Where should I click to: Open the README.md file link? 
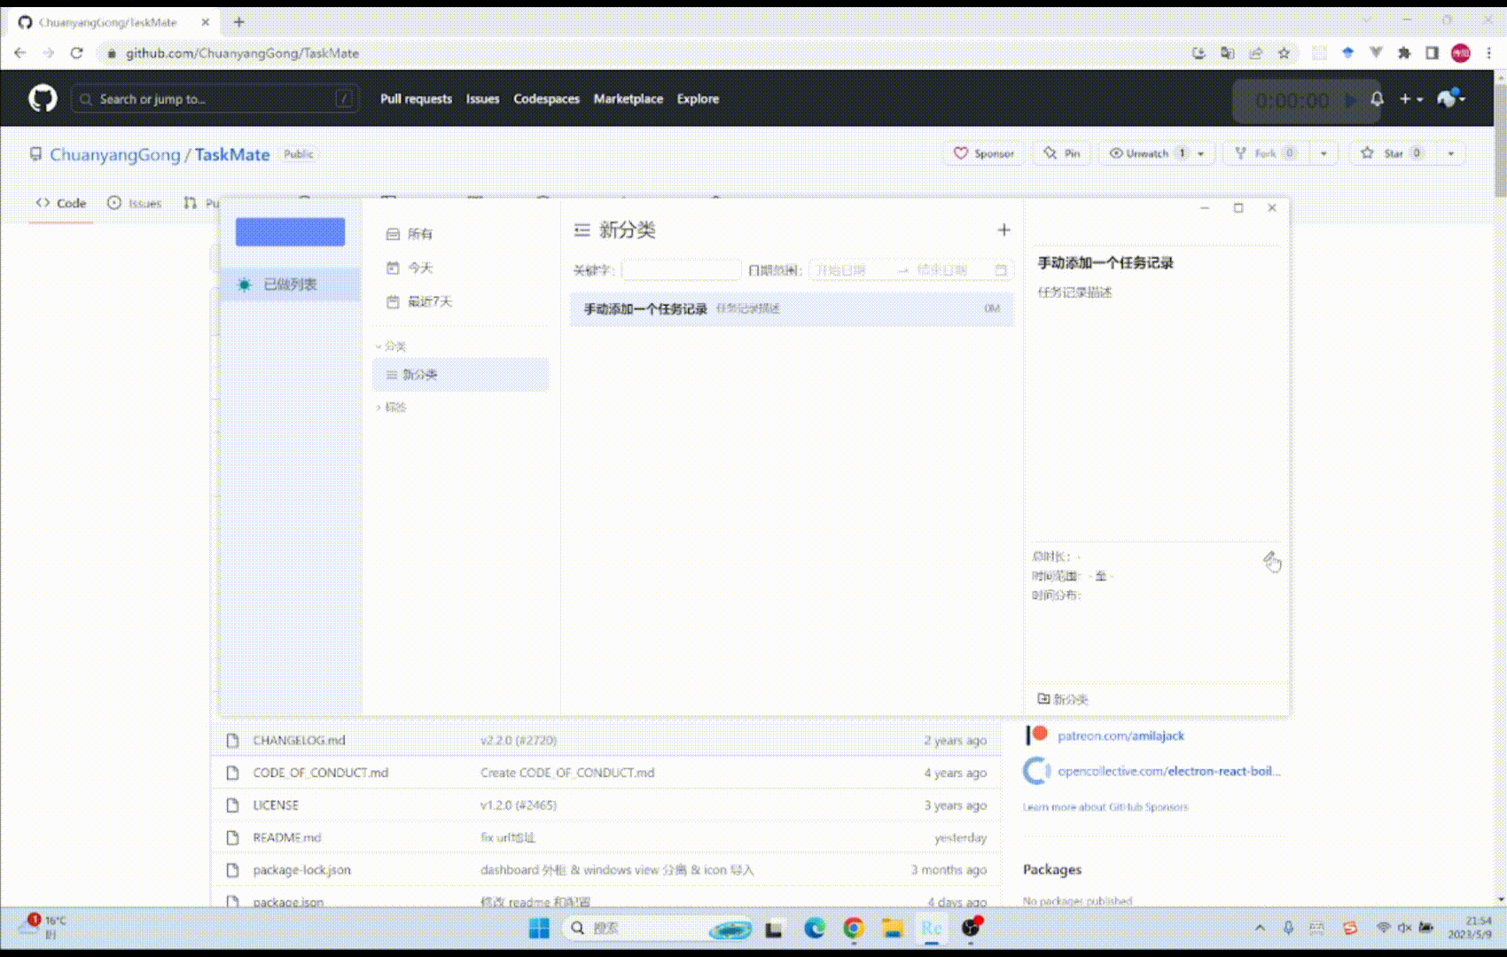285,837
